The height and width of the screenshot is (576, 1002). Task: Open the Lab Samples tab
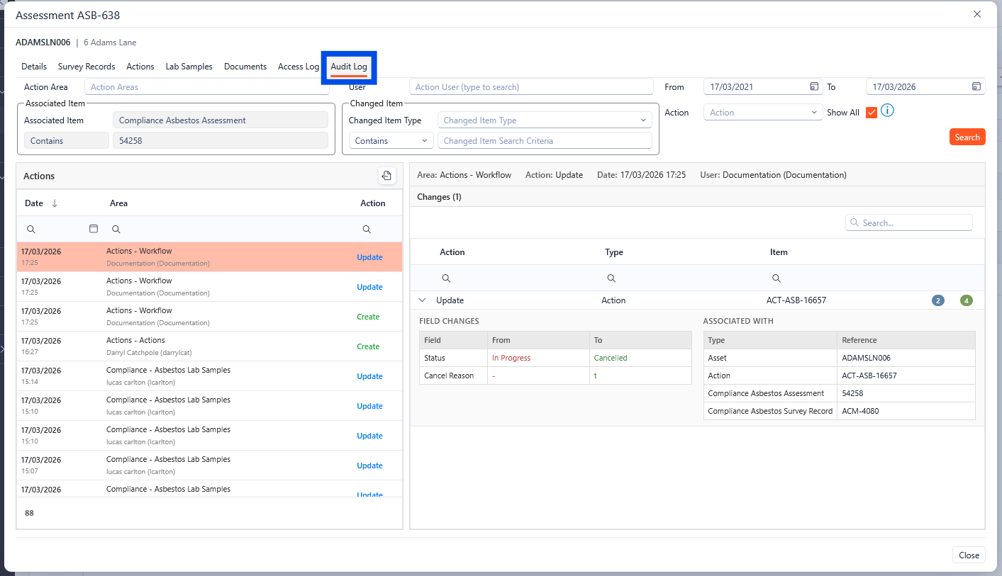click(x=189, y=67)
